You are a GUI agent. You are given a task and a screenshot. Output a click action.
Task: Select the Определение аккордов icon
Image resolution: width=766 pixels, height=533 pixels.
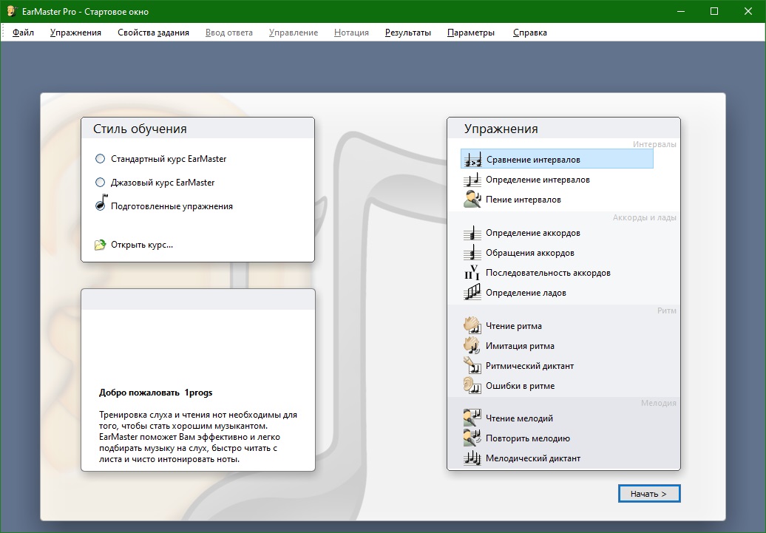coord(472,233)
